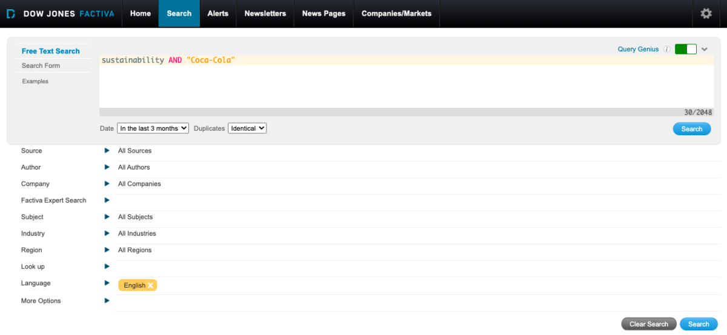Click the Dow Jones Factiva logo
Viewport: 727px width, 335px height.
tap(61, 13)
